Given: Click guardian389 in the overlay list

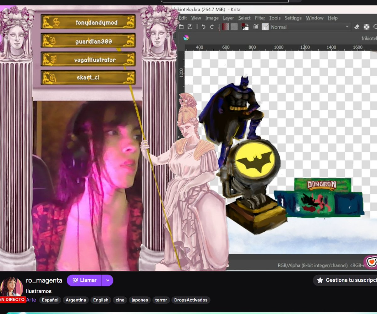Looking at the screenshot, I should [x=88, y=41].
